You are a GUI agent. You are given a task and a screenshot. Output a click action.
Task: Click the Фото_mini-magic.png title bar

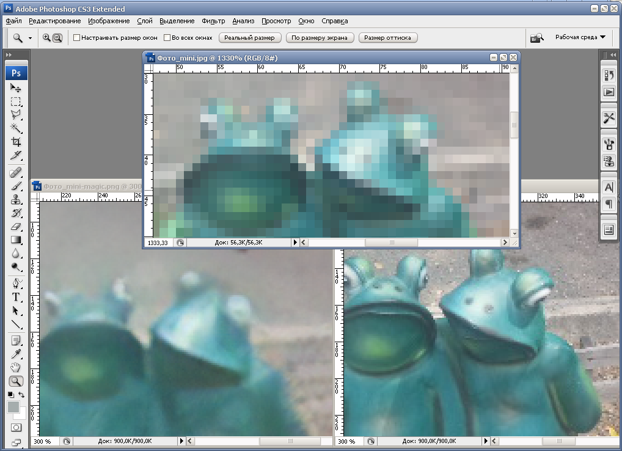(x=87, y=186)
